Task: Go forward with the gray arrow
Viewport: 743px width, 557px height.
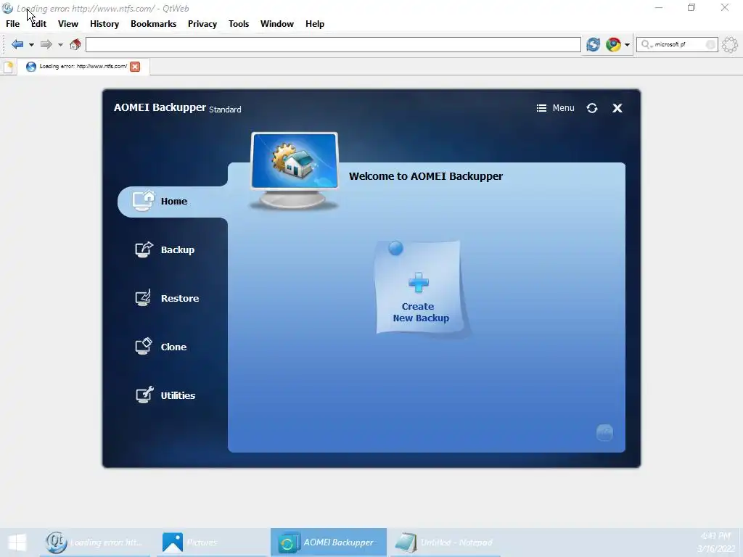Action: 46,44
